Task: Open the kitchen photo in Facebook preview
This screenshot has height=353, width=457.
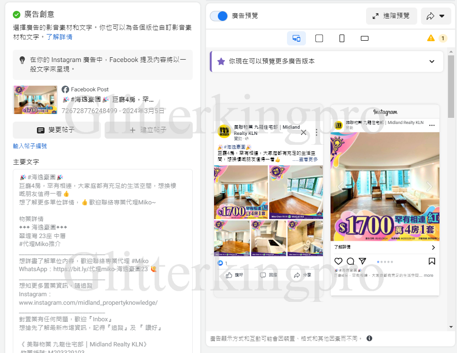Action: point(269,238)
